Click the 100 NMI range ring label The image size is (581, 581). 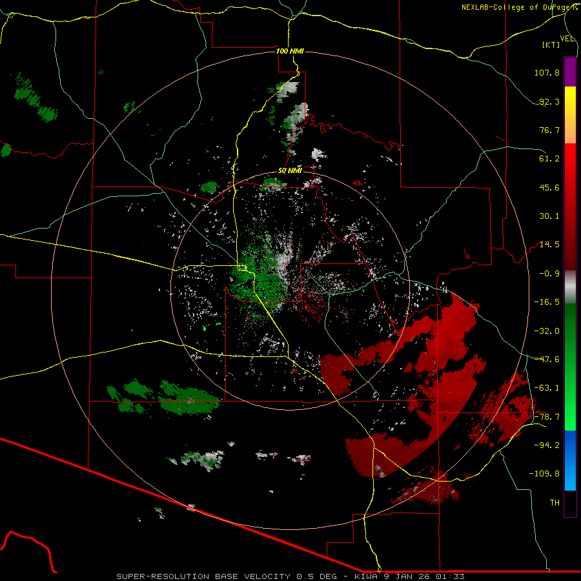click(x=290, y=51)
